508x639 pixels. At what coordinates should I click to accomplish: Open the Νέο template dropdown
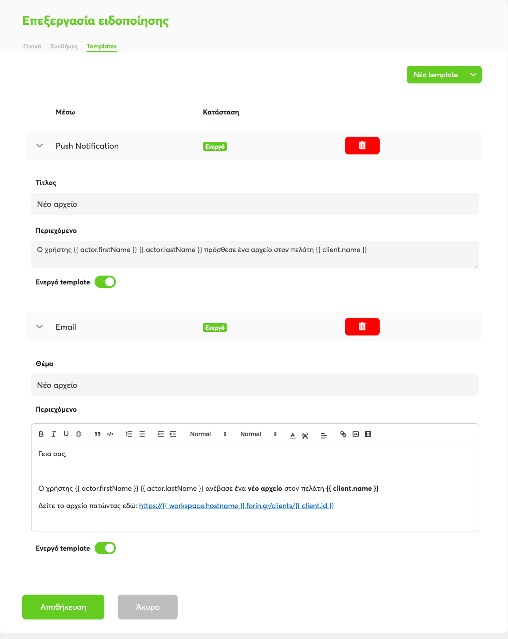[x=444, y=75]
